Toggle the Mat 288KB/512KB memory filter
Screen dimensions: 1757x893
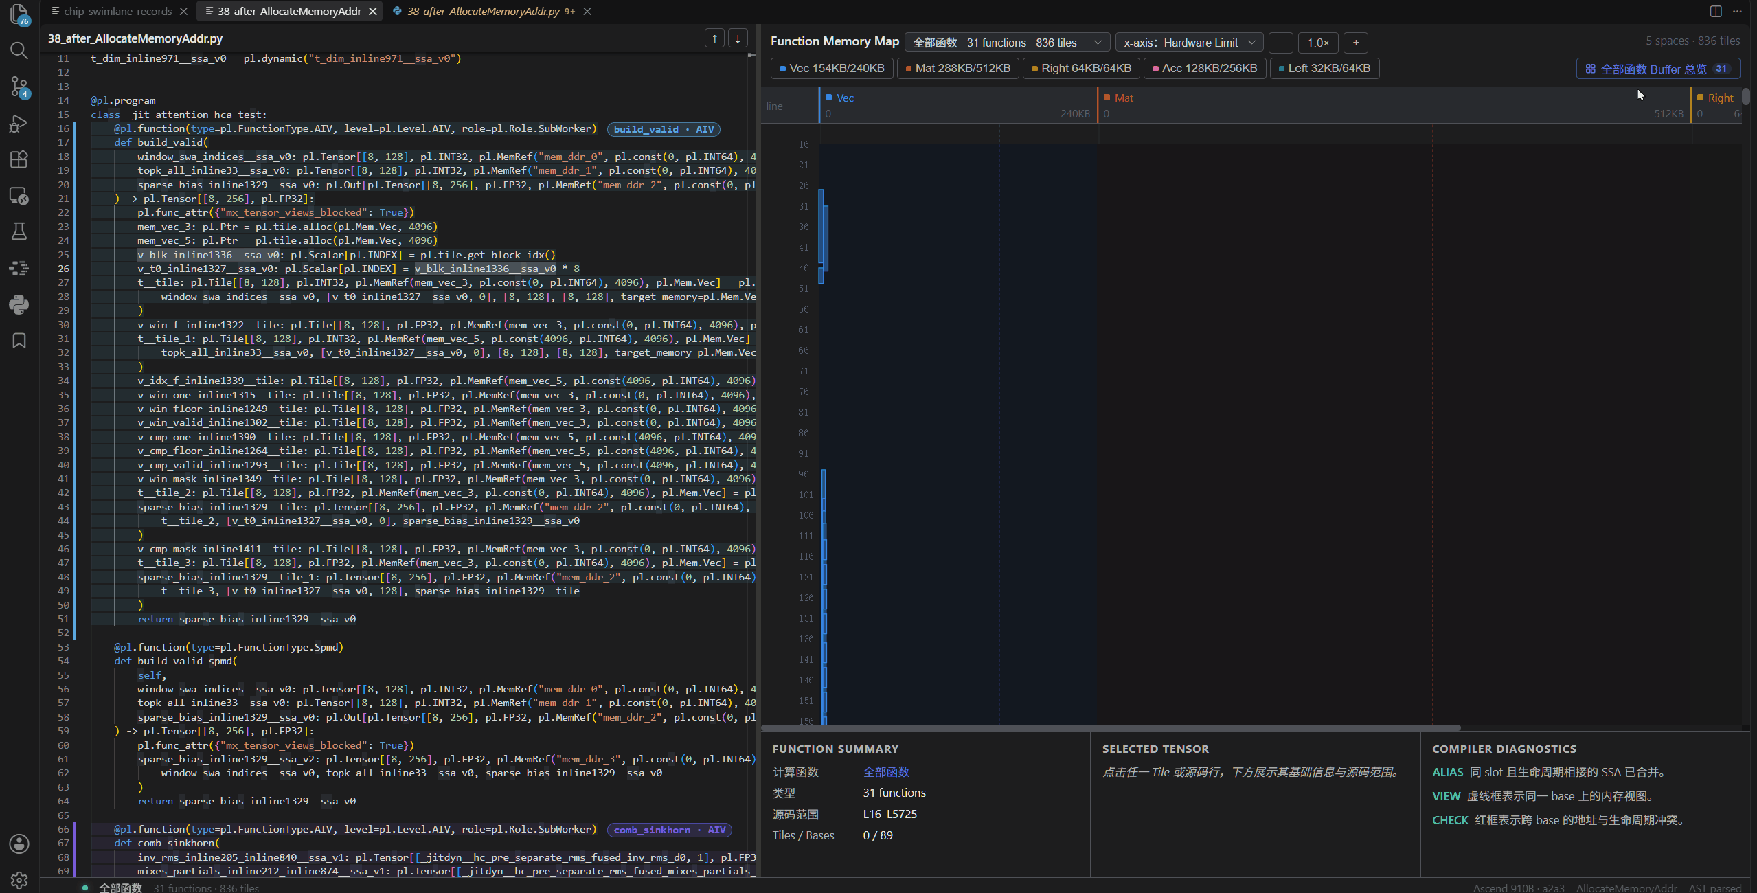(x=957, y=68)
